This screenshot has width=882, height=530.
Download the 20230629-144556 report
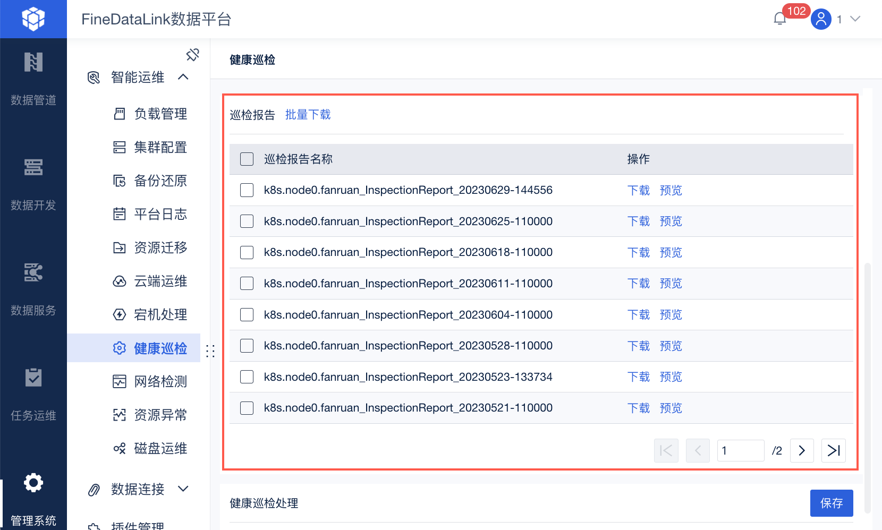(639, 190)
